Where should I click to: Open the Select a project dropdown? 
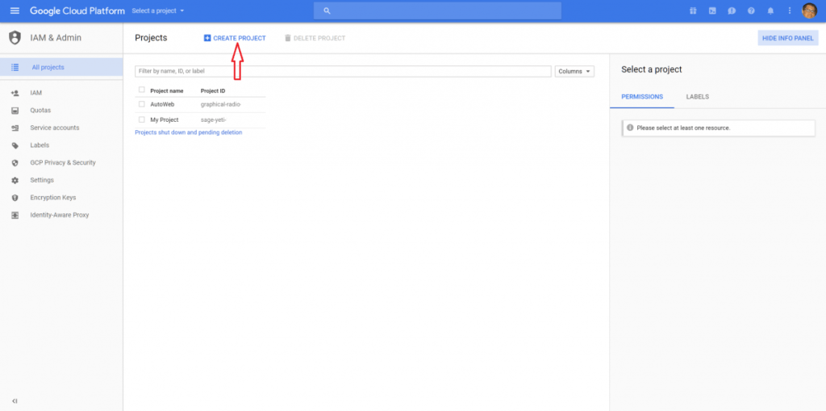tap(158, 10)
